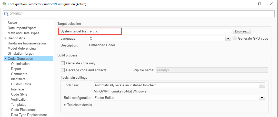Open the Build configuration dropdown
The width and height of the screenshot is (278, 117).
point(262,98)
